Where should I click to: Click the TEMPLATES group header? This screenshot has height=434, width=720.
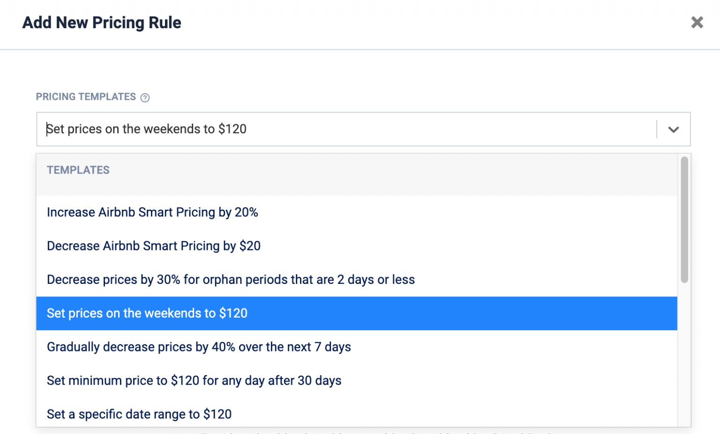coord(78,170)
